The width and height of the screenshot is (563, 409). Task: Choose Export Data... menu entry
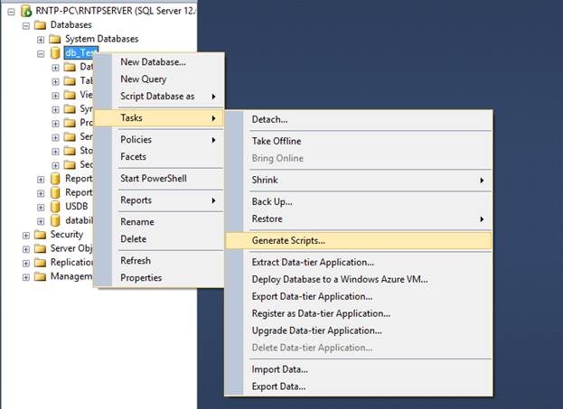click(x=359, y=386)
